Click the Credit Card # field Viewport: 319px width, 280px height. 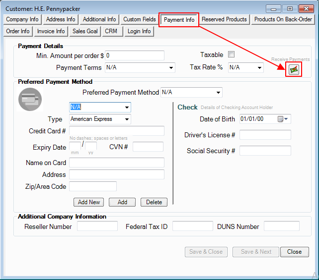coord(117,131)
